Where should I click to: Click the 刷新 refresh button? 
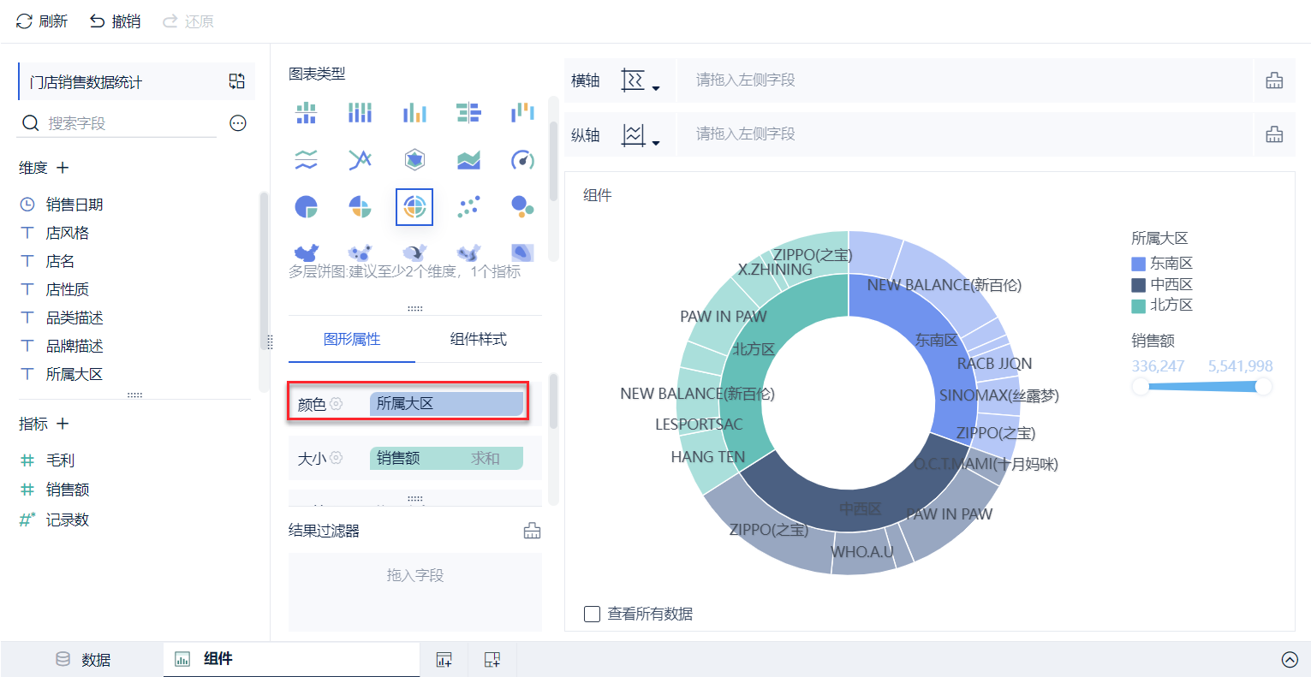(41, 21)
